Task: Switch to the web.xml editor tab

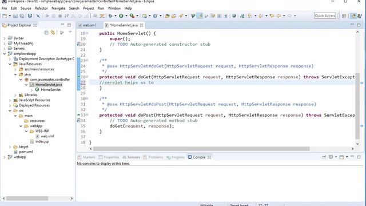Action: (89, 25)
